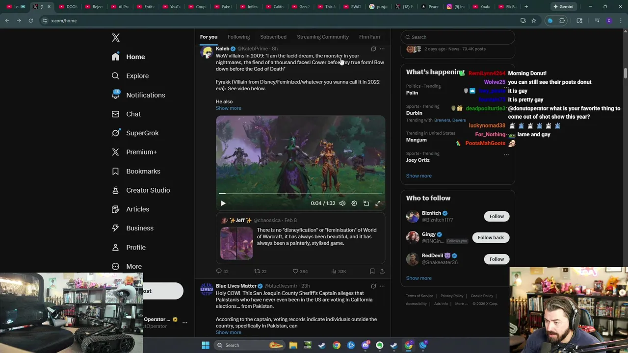
Task: Switch to the Following tab
Action: tap(239, 37)
